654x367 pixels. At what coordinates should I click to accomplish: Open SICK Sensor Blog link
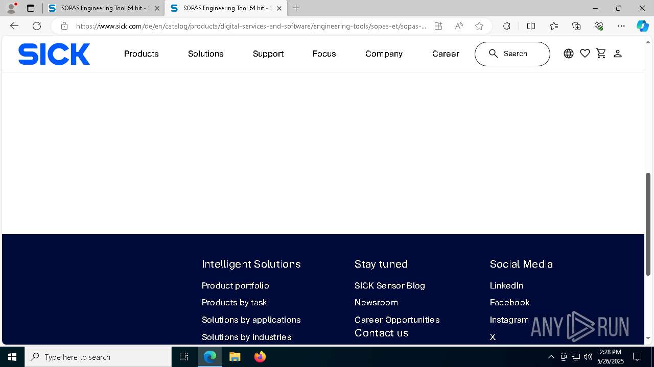(x=390, y=285)
